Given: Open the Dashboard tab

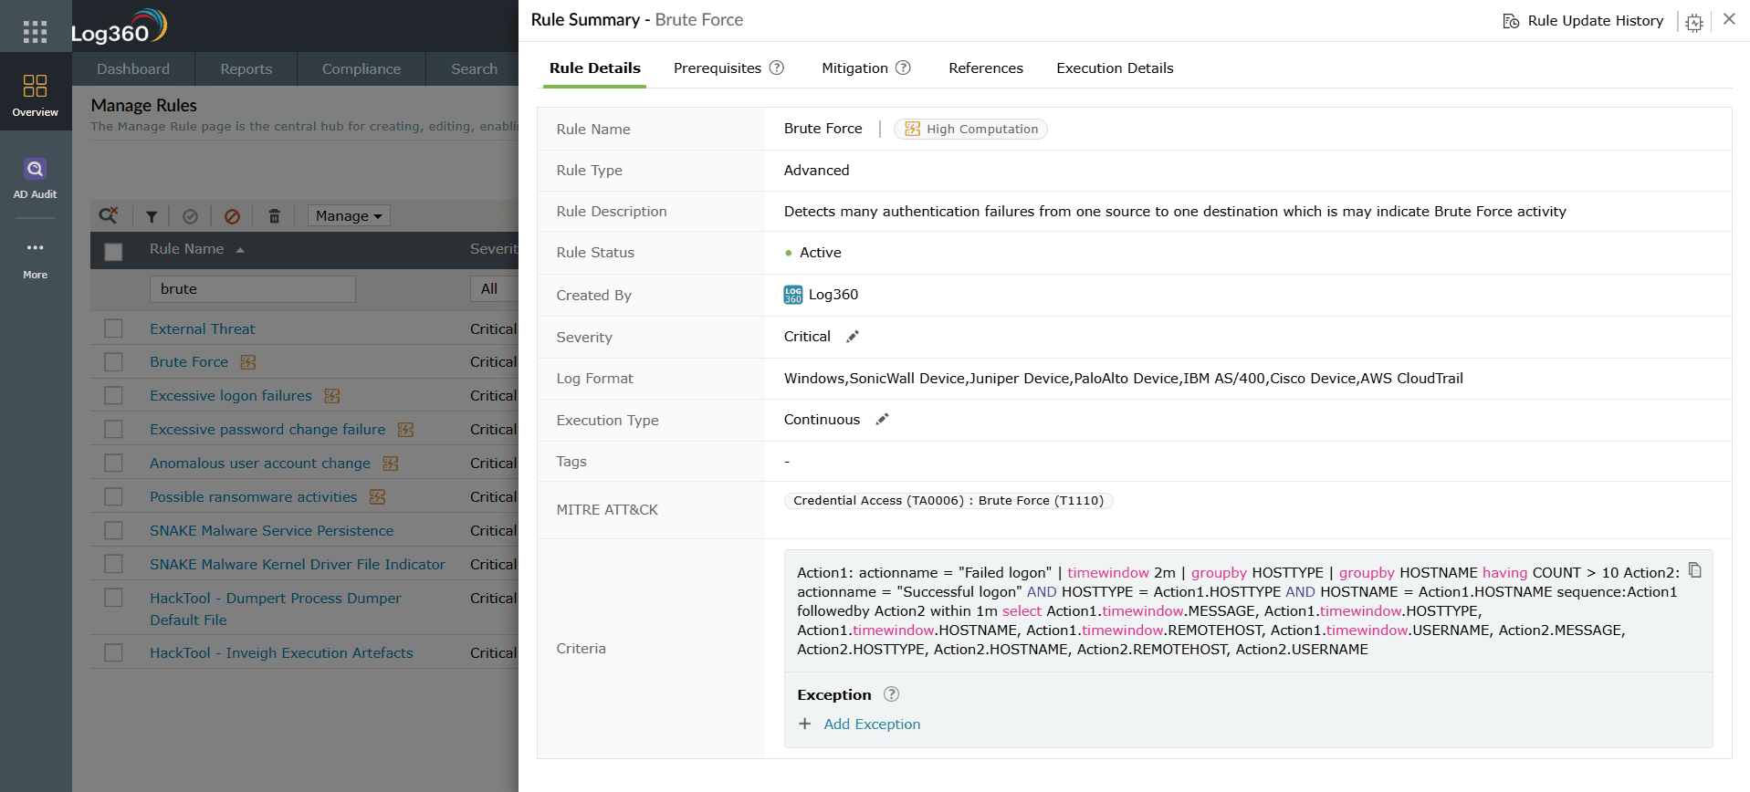Looking at the screenshot, I should pos(133,69).
